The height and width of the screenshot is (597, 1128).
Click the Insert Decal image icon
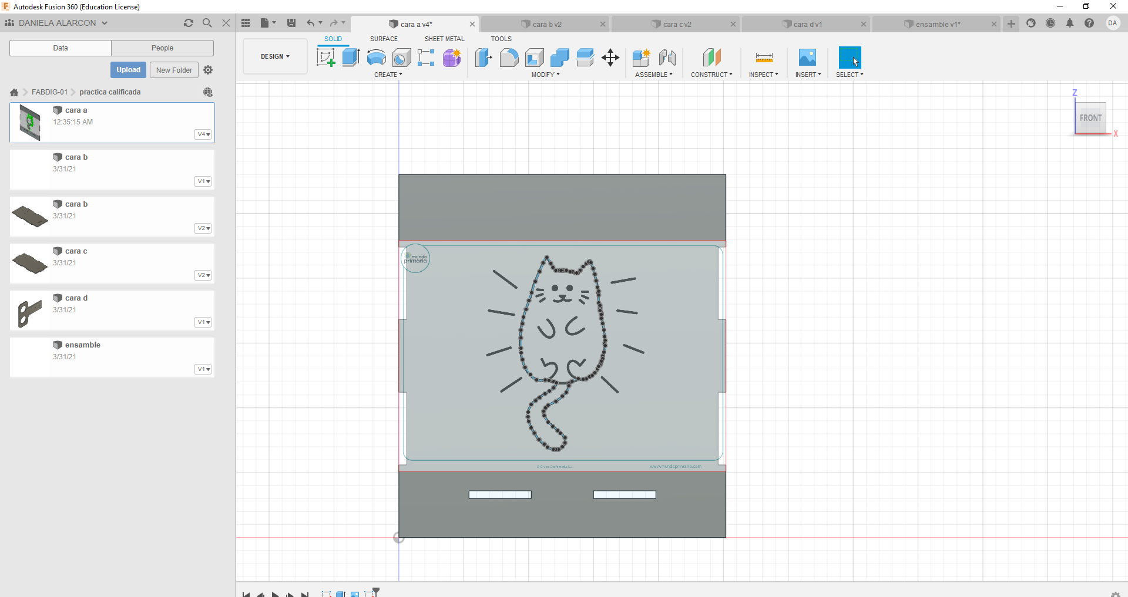pos(808,58)
